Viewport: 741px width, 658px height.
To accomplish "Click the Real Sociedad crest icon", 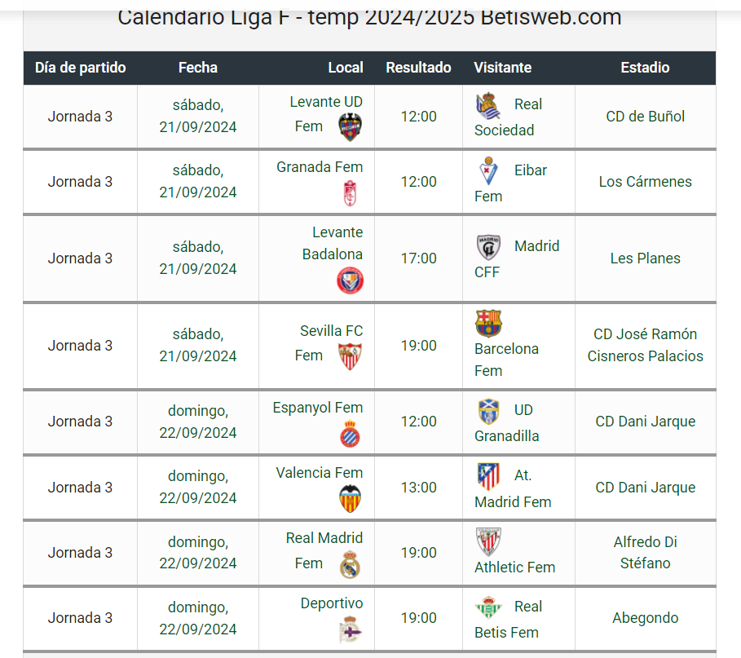I will click(488, 106).
